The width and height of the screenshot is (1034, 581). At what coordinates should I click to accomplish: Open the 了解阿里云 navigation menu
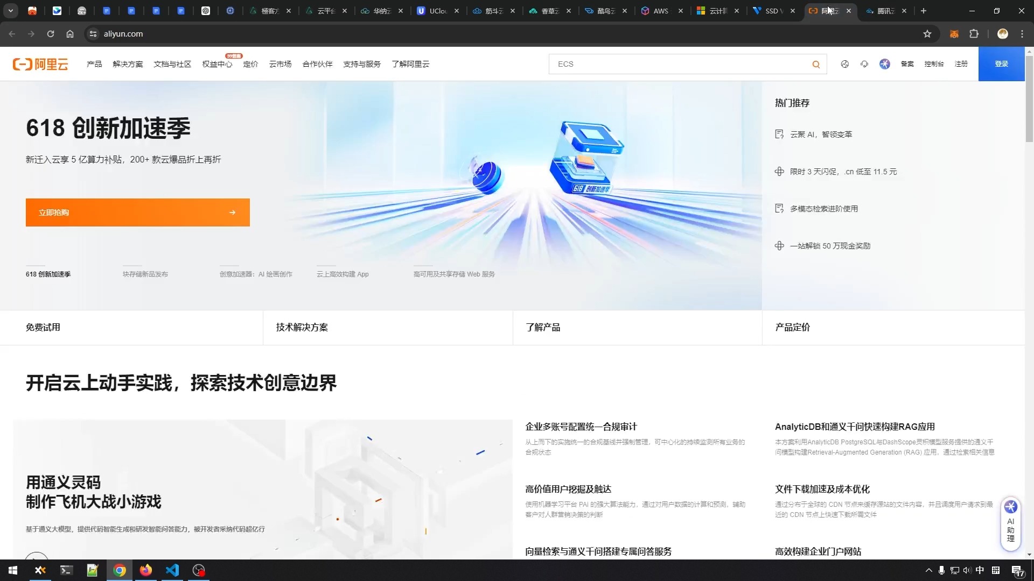(x=410, y=64)
